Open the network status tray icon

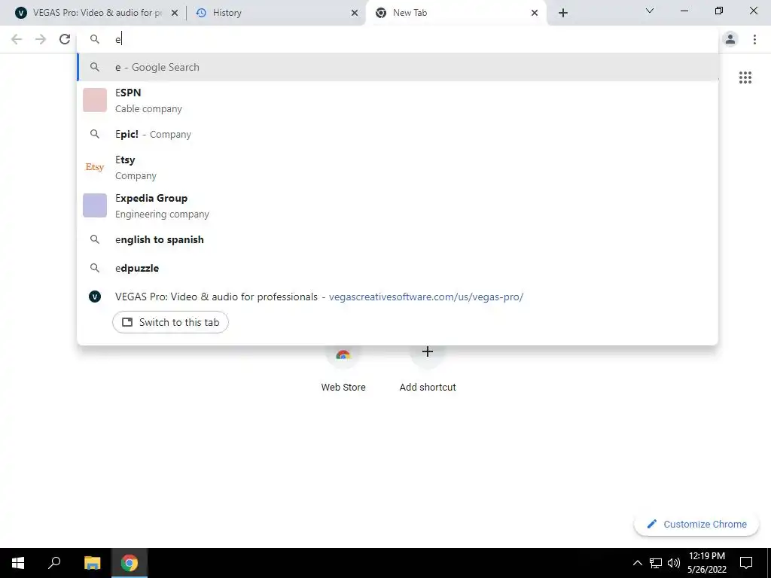(656, 563)
